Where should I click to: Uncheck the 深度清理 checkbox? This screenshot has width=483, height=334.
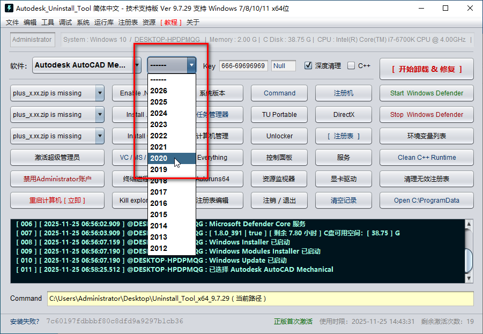[x=308, y=65]
